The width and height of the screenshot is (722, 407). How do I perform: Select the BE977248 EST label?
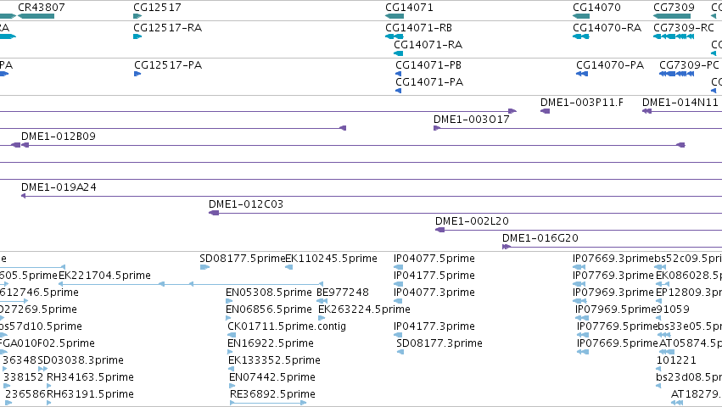pyautogui.click(x=343, y=293)
